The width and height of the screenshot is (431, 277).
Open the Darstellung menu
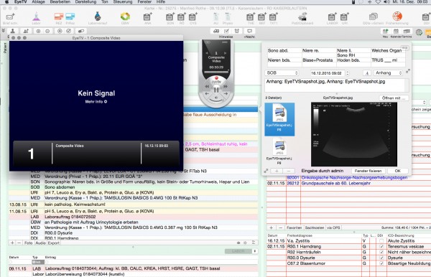[x=85, y=2]
